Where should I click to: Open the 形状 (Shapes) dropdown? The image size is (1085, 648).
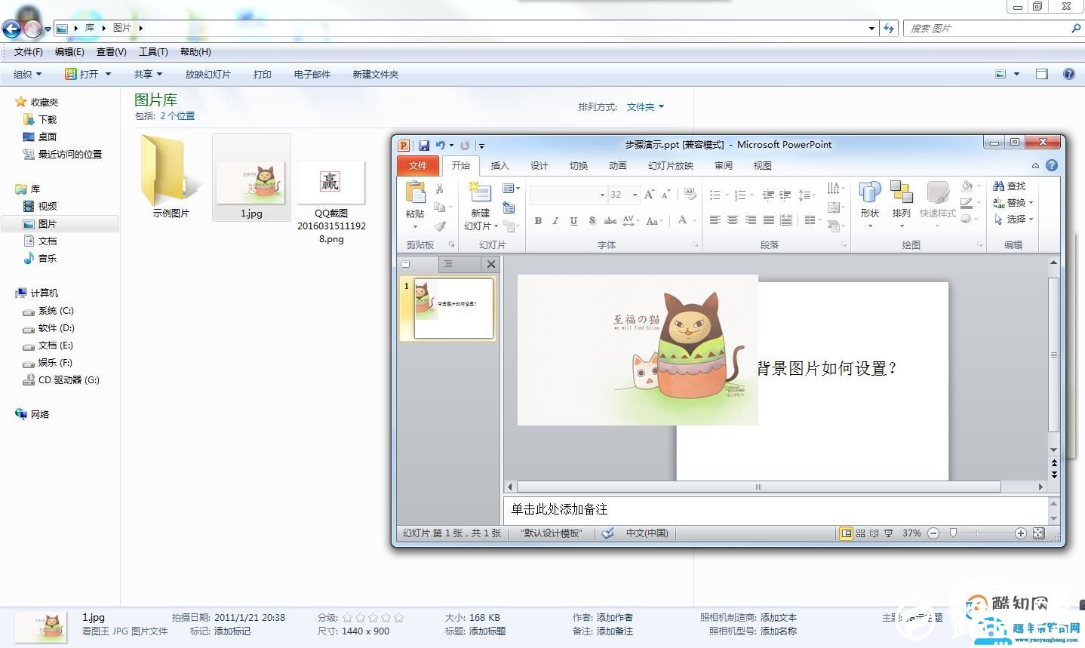(x=869, y=202)
